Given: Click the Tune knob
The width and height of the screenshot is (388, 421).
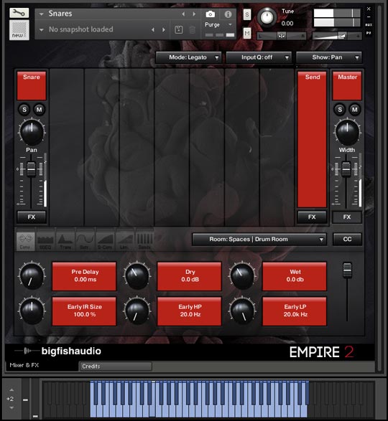Looking at the screenshot, I should (267, 17).
